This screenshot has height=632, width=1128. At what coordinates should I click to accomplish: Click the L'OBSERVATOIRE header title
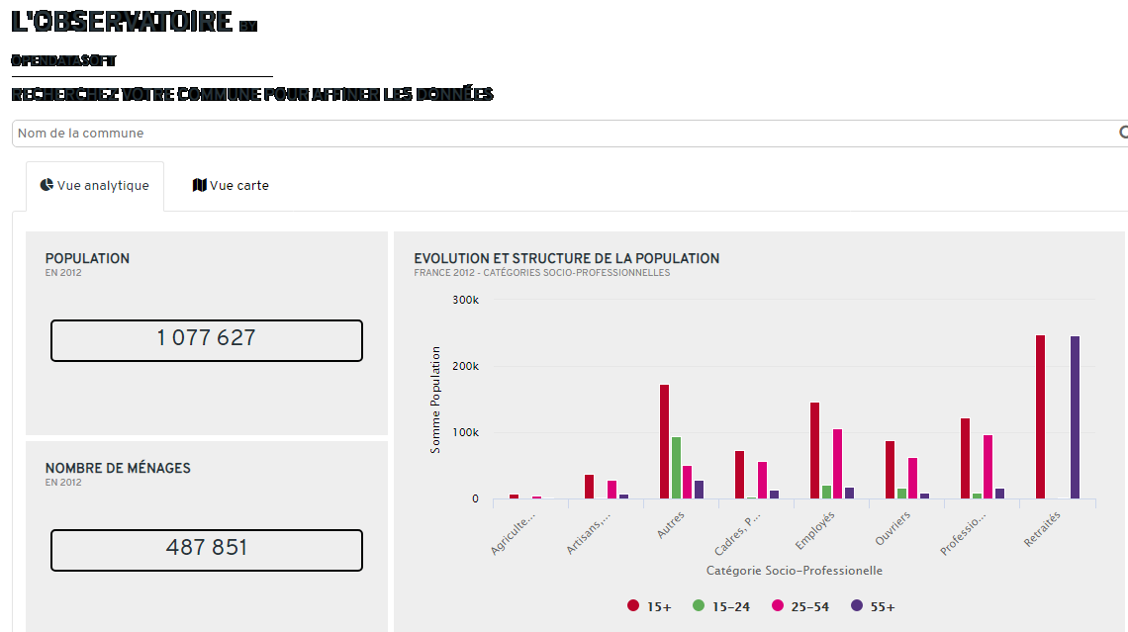(x=122, y=23)
